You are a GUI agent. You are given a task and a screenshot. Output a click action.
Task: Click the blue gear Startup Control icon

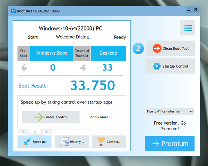[x=157, y=66]
